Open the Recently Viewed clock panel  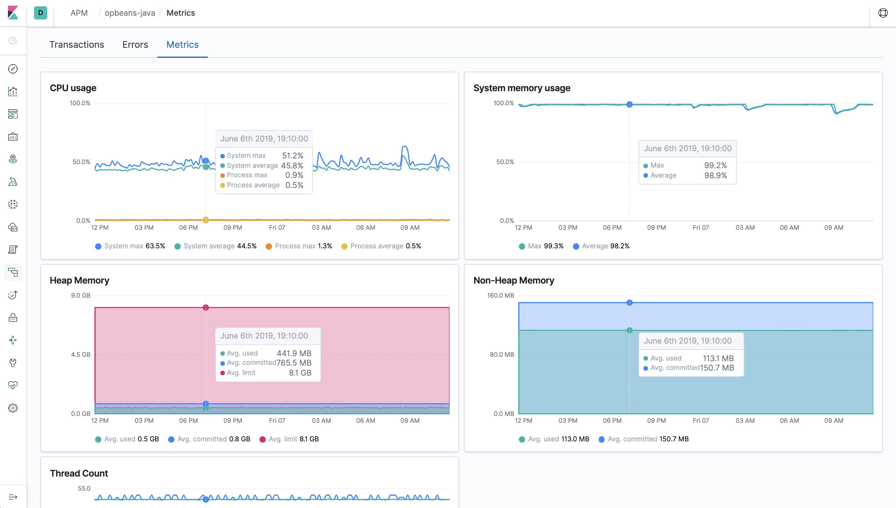pos(13,41)
